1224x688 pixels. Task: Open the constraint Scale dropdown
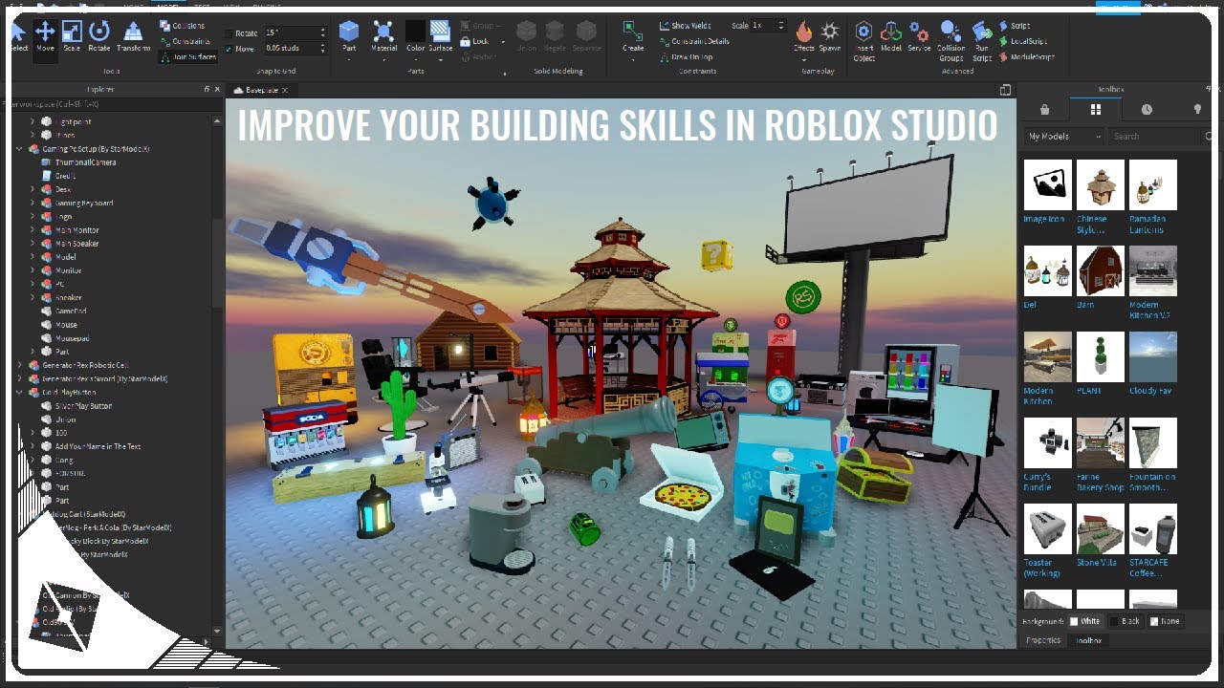tap(769, 26)
